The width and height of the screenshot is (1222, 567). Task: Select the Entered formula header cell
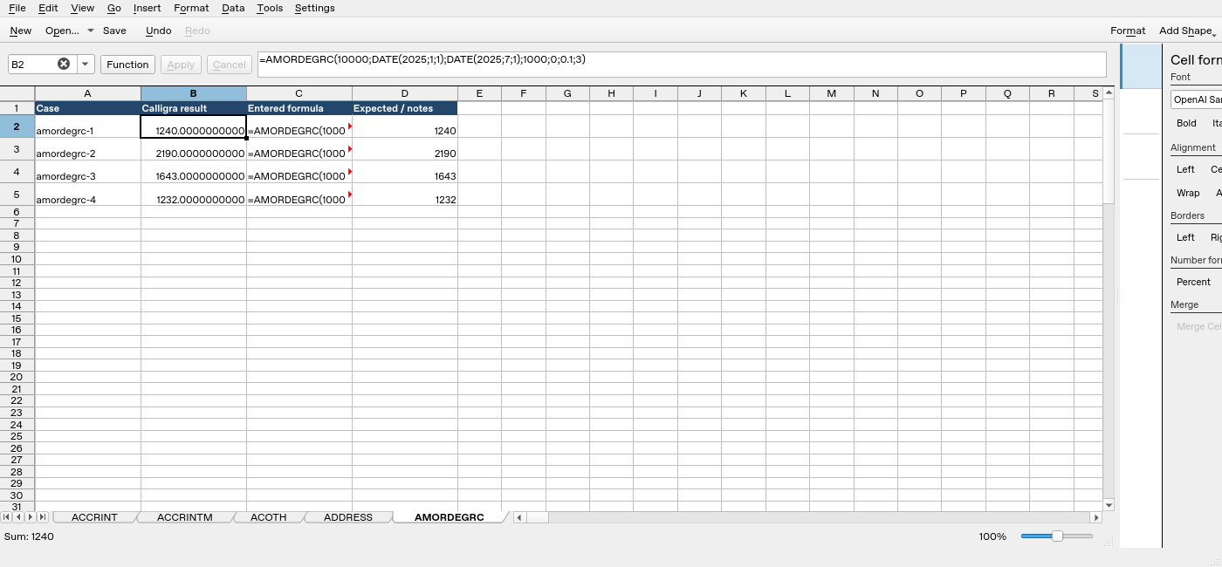(x=299, y=108)
